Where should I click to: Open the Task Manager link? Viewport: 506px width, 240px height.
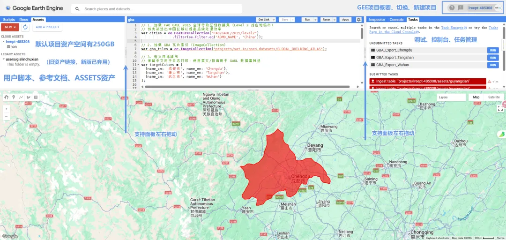(454, 28)
